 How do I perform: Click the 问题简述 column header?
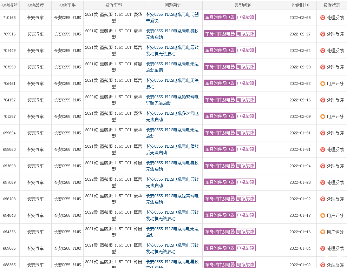click(x=173, y=5)
